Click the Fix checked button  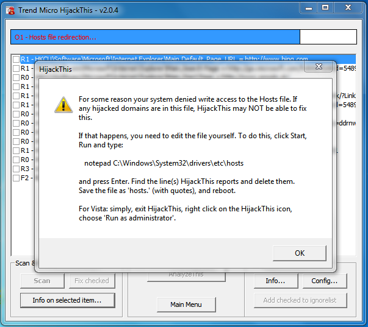[x=92, y=281]
